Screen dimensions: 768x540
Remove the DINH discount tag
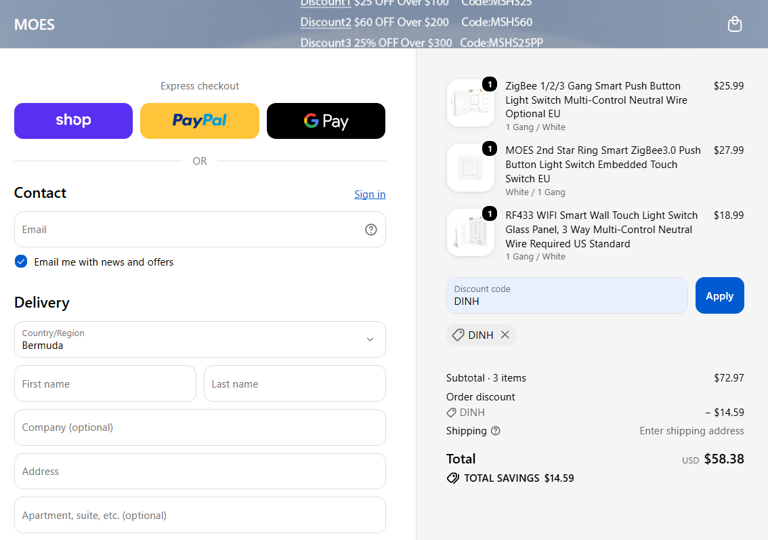tap(505, 335)
